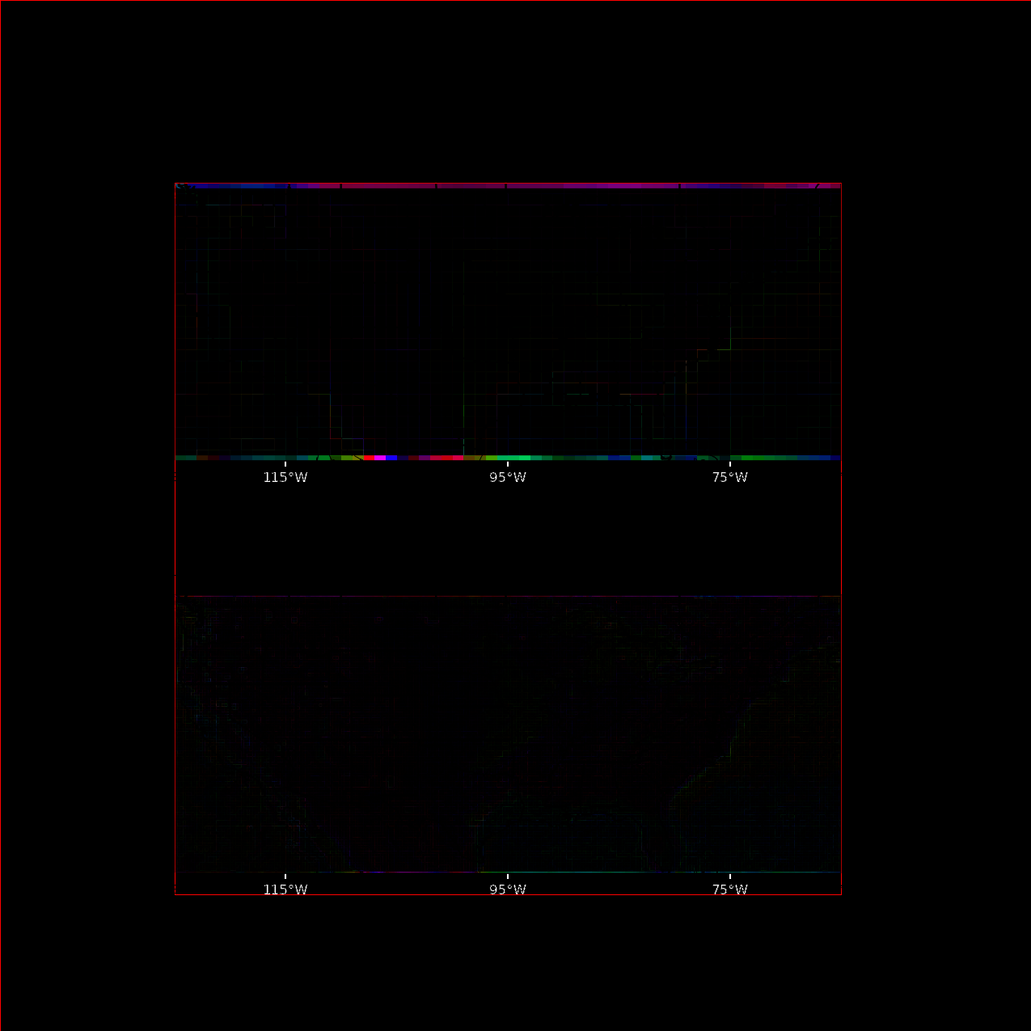Click the 115°W label under the lower map
The width and height of the screenshot is (1031, 1031).
click(285, 889)
